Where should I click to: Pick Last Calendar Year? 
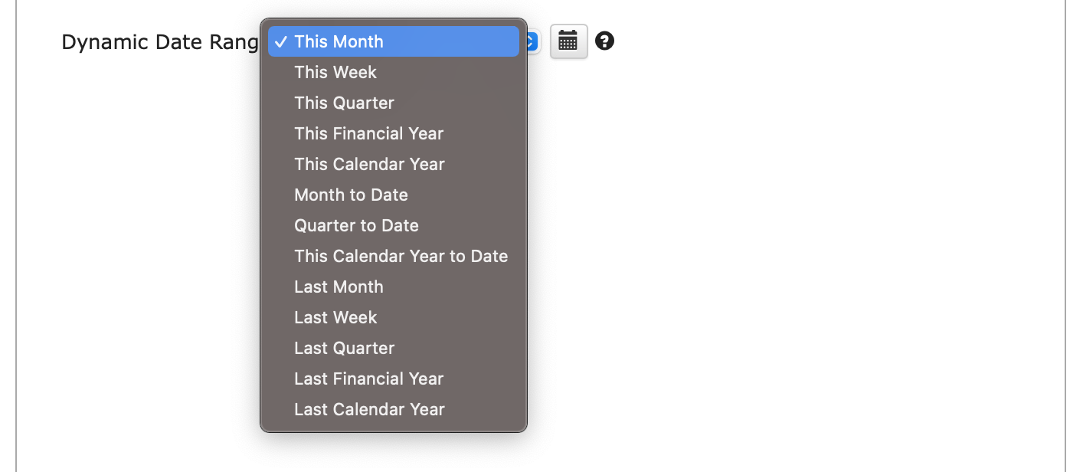[x=394, y=409]
